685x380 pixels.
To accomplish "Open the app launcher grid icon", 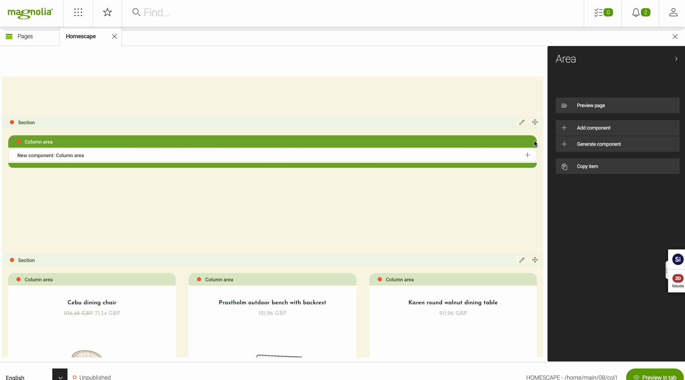I will click(x=78, y=12).
